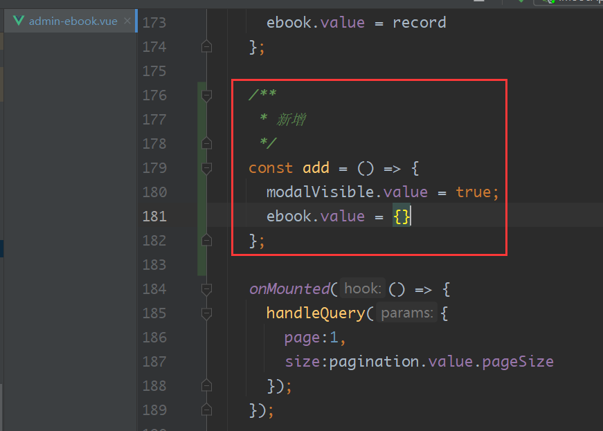Click fold end marker at line 174
The width and height of the screenshot is (603, 431).
(x=206, y=46)
